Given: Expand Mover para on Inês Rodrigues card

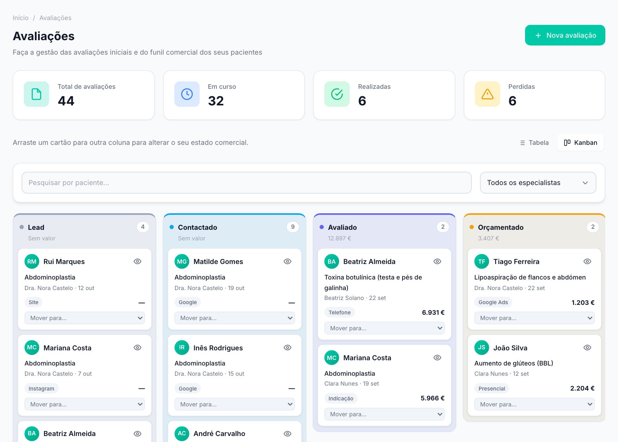Looking at the screenshot, I should coord(235,404).
